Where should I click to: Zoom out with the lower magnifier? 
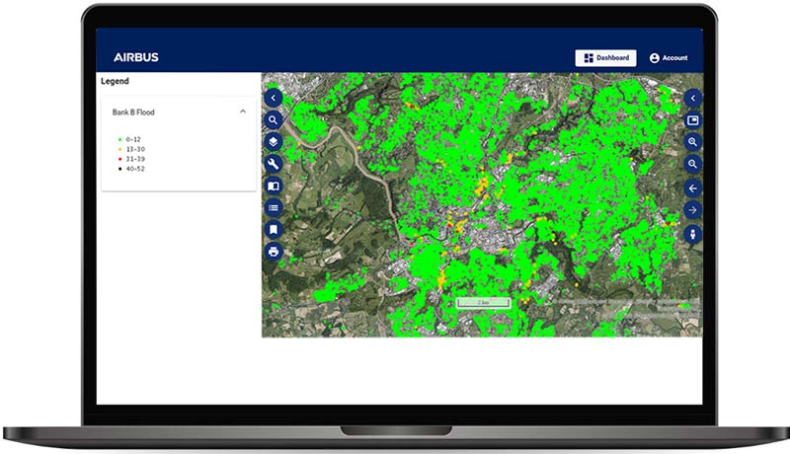(692, 164)
